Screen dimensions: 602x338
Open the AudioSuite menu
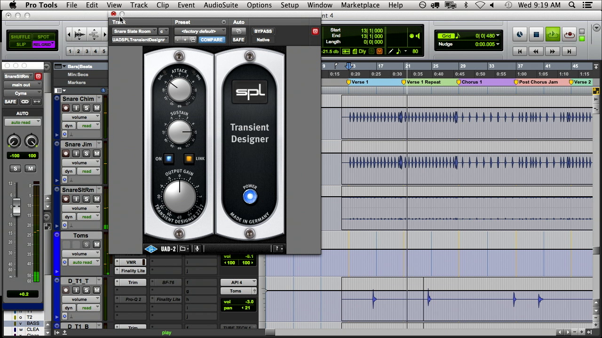pos(221,5)
